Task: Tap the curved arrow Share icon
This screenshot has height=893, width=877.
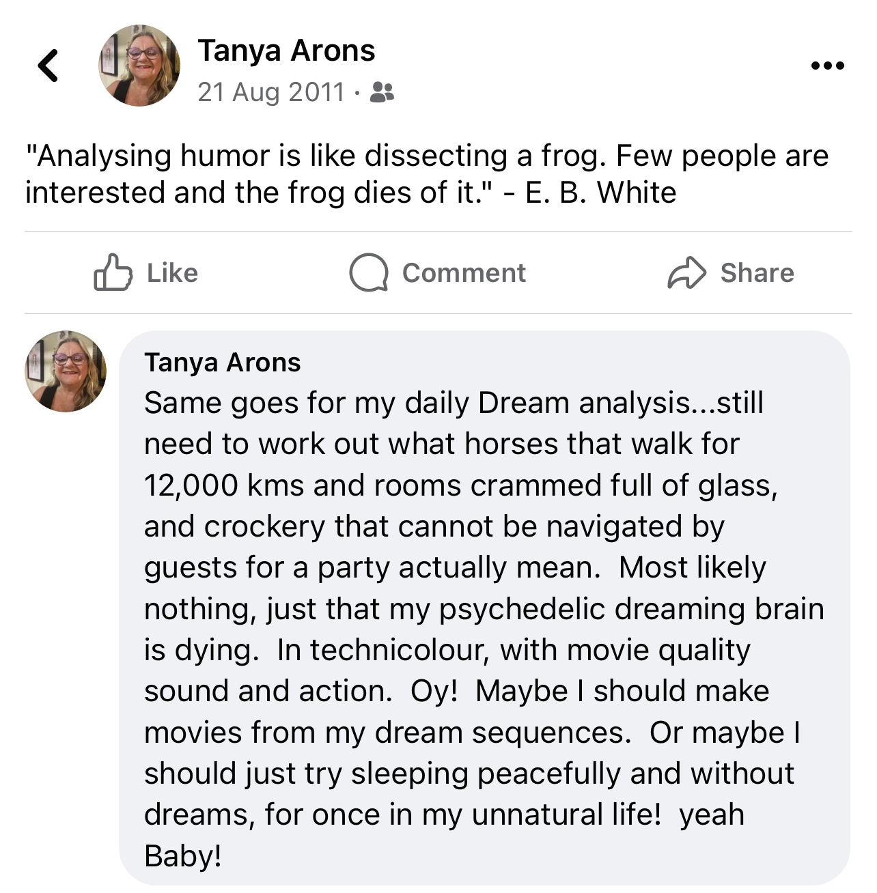Action: (x=686, y=273)
